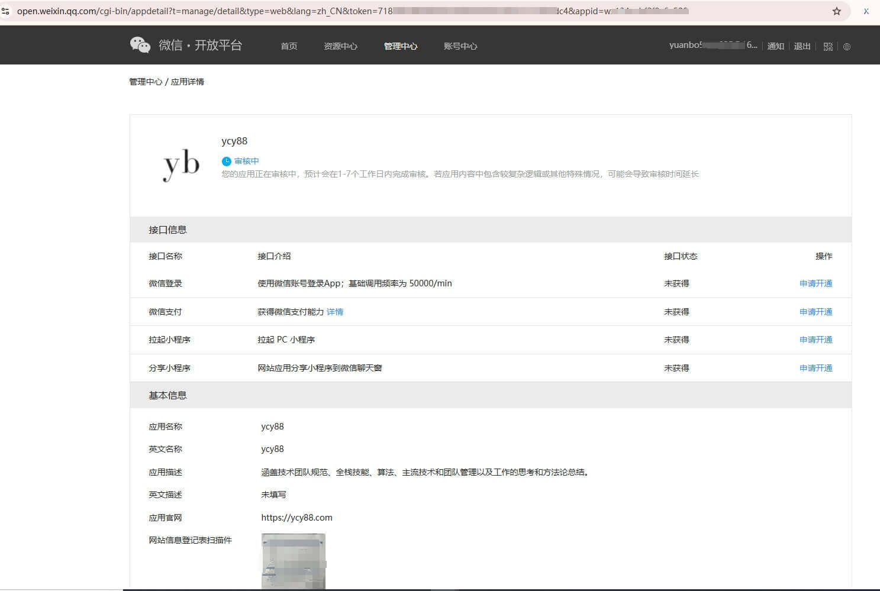Click 退出 to log out

point(802,46)
